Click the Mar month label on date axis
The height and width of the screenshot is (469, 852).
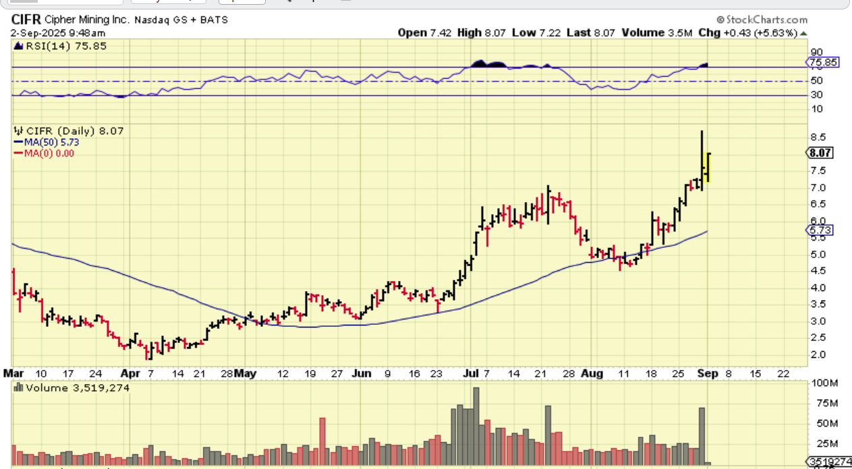tap(13, 373)
